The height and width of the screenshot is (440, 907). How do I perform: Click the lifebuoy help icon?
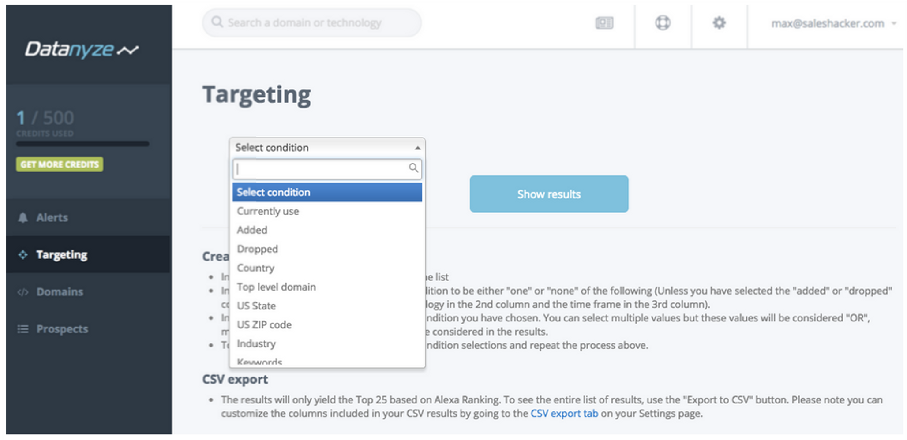pos(663,23)
